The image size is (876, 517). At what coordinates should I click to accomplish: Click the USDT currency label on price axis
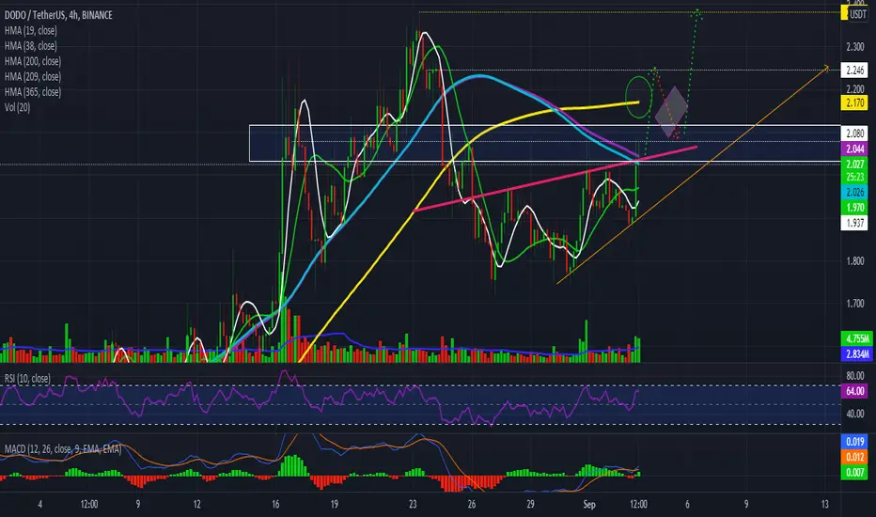point(857,14)
